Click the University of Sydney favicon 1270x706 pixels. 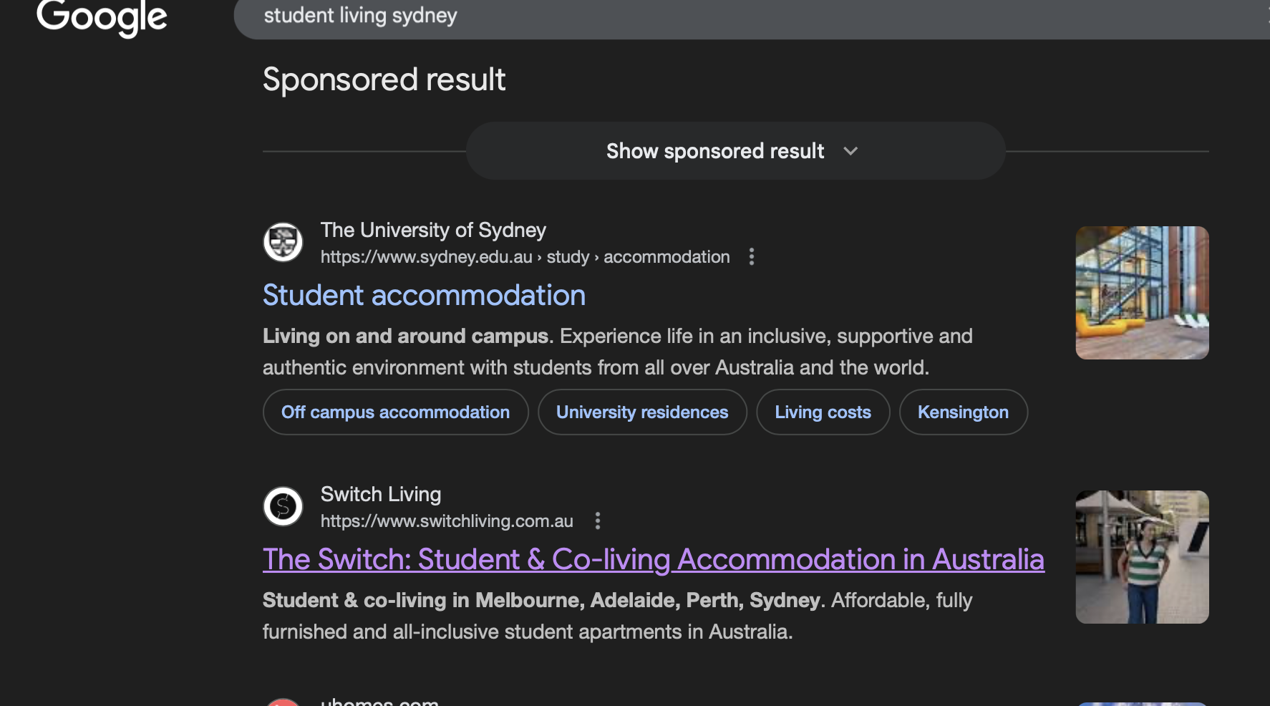pyautogui.click(x=283, y=242)
